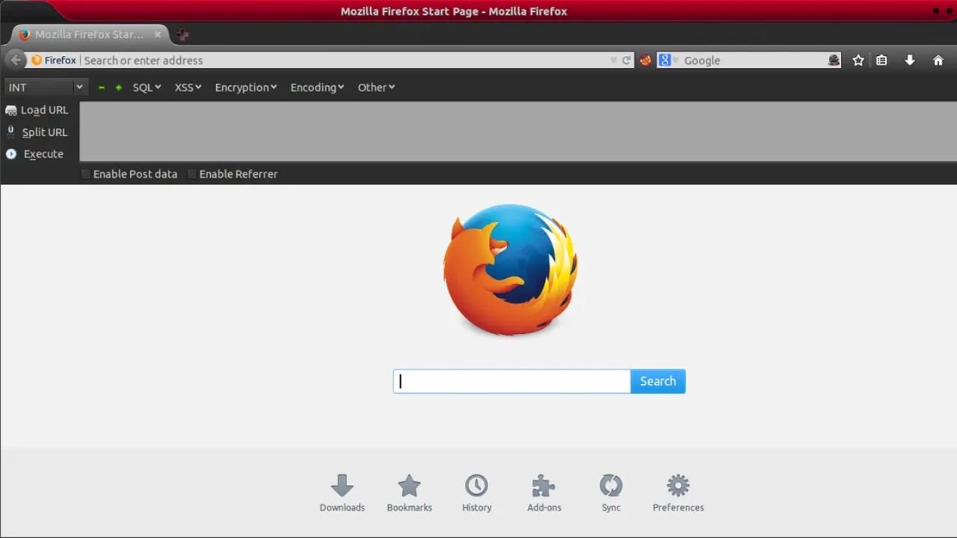Screen dimensions: 957x538
Task: Select the Mozilla Firefox Start Page tab
Action: pos(90,34)
